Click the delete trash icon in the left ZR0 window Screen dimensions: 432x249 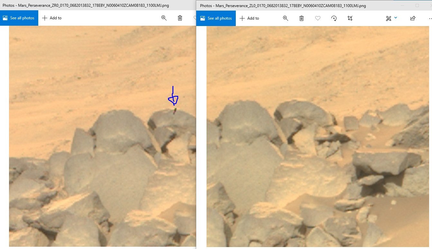180,18
